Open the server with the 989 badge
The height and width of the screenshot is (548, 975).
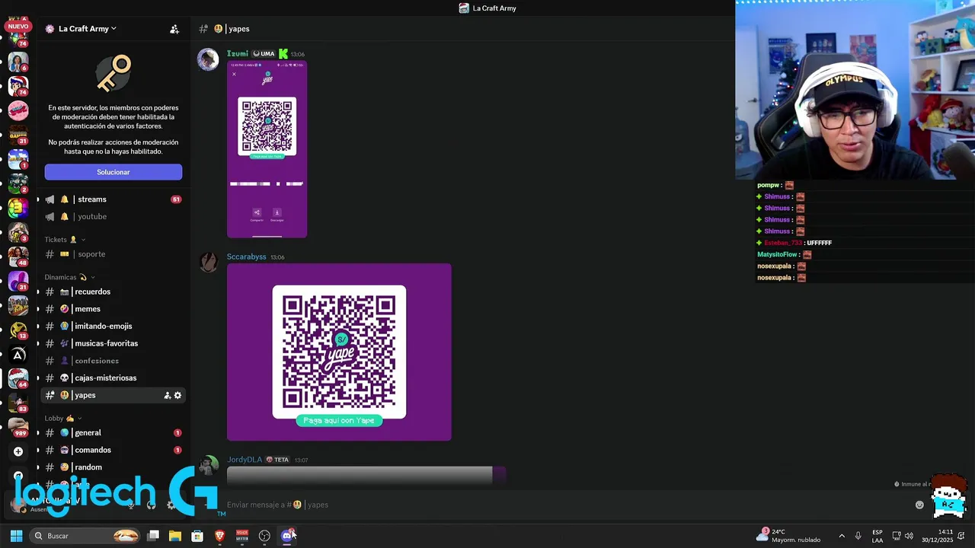pos(18,427)
